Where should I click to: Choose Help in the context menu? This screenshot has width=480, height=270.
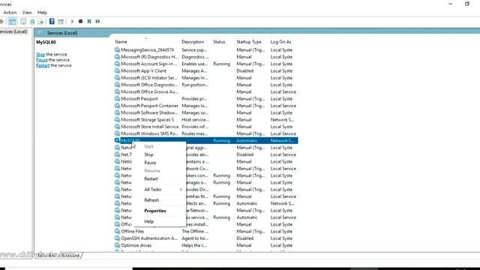149,221
